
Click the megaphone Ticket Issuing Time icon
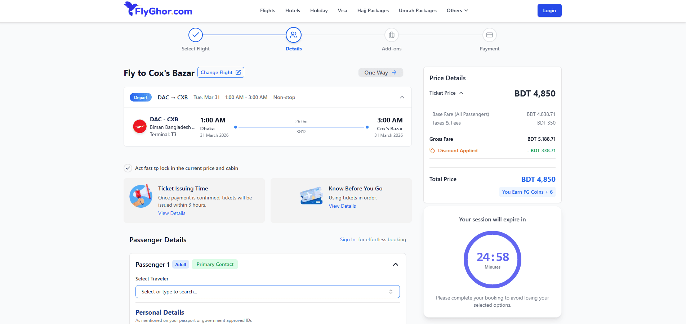tap(141, 196)
